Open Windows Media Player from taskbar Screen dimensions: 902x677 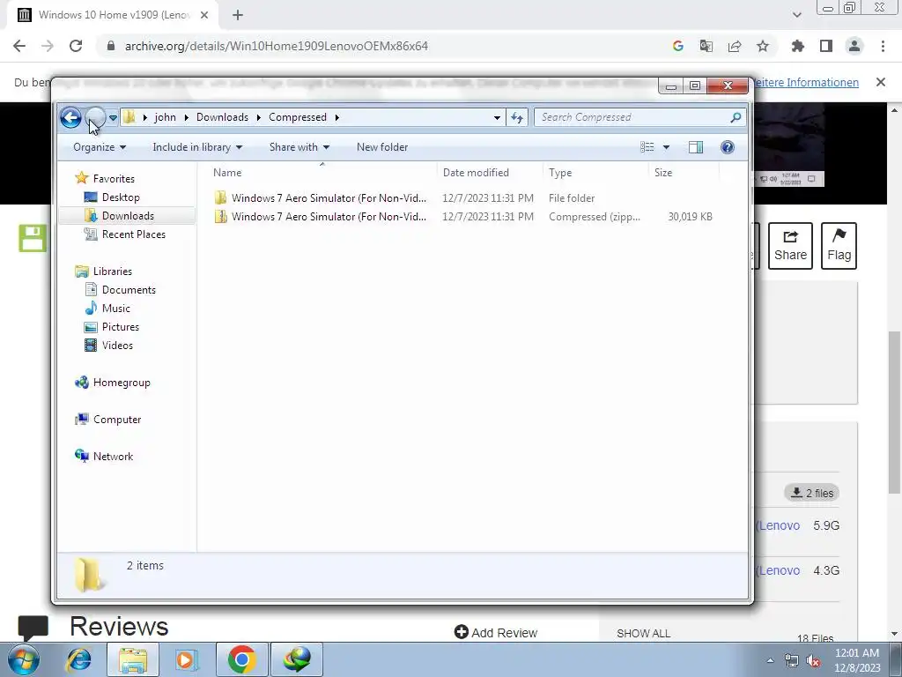tap(186, 659)
